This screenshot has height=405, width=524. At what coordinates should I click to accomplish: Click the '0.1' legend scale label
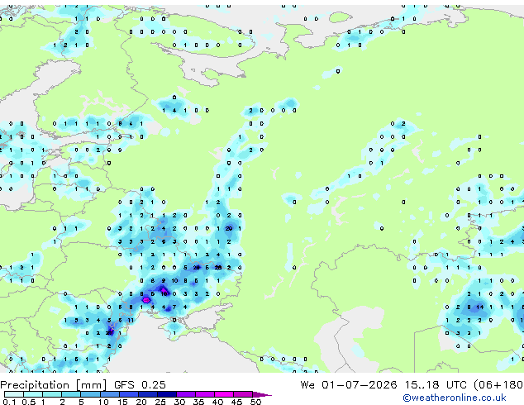(9, 402)
